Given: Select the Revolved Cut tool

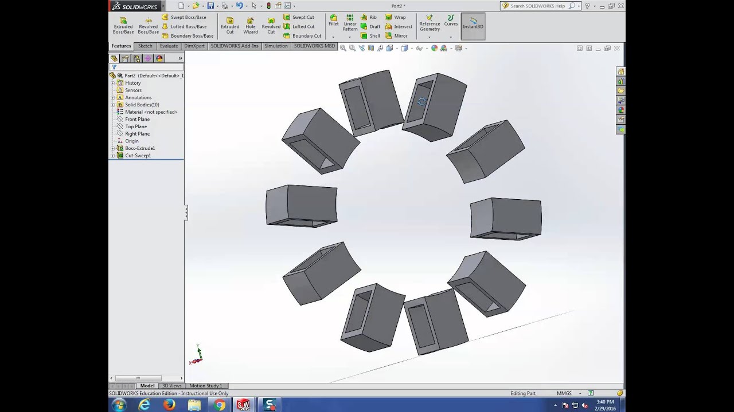Looking at the screenshot, I should click(x=271, y=25).
